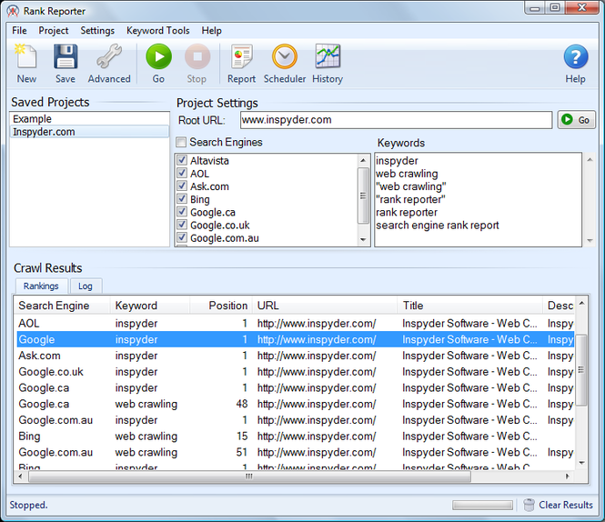Open the Help menu
Image resolution: width=605 pixels, height=522 pixels.
point(211,31)
